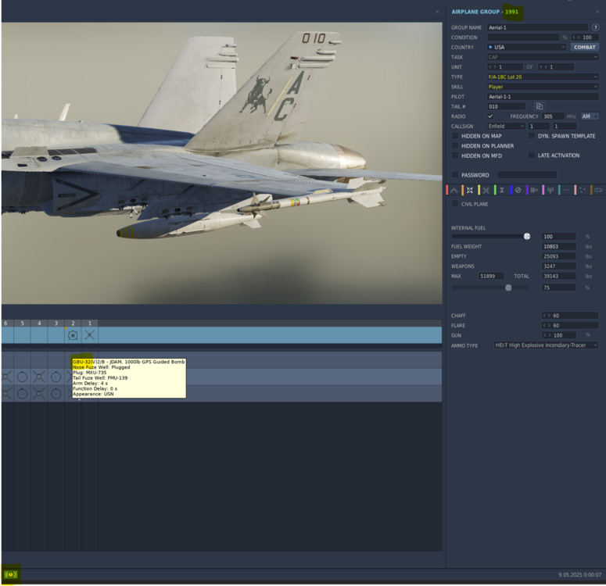The height and width of the screenshot is (586, 606).
Task: Open the Ammo Type dropdown
Action: [x=546, y=345]
